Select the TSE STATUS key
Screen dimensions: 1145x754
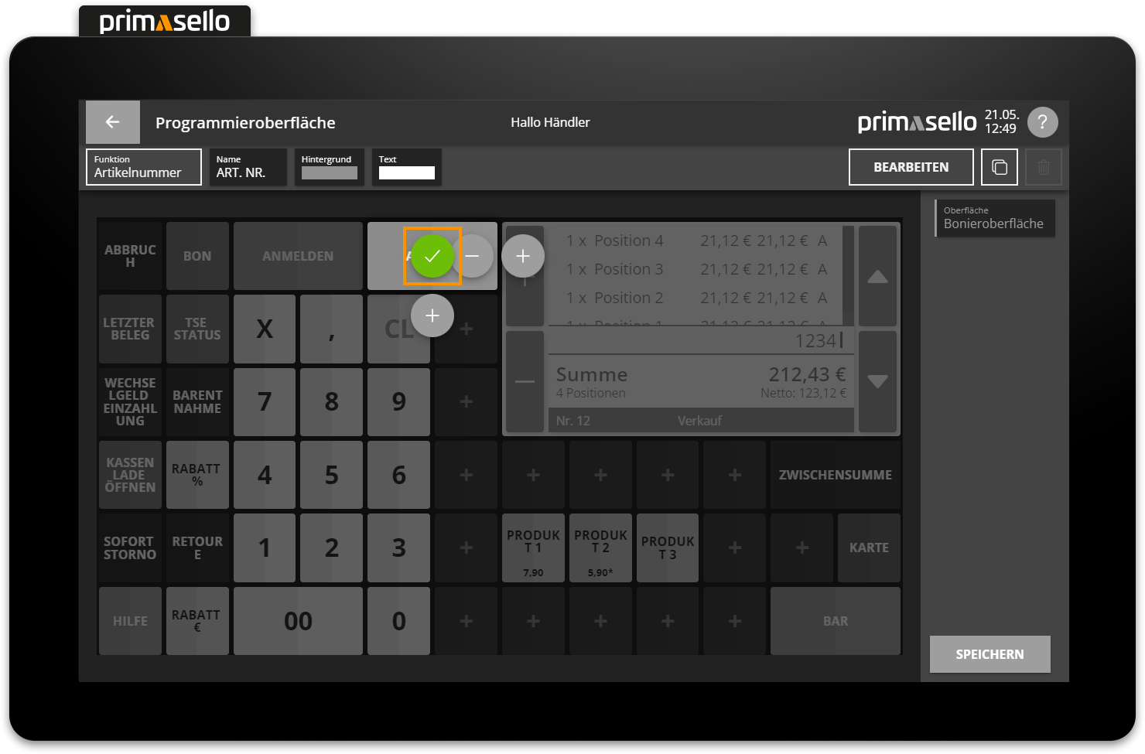pos(197,329)
